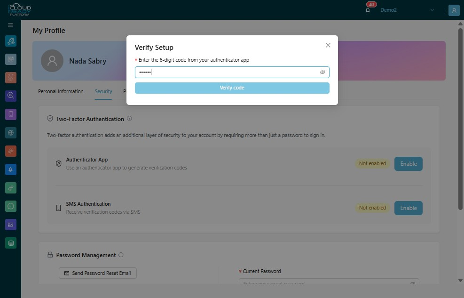Viewport: 464px width, 298px height.
Task: Enable the Authenticator App option
Action: click(409, 164)
